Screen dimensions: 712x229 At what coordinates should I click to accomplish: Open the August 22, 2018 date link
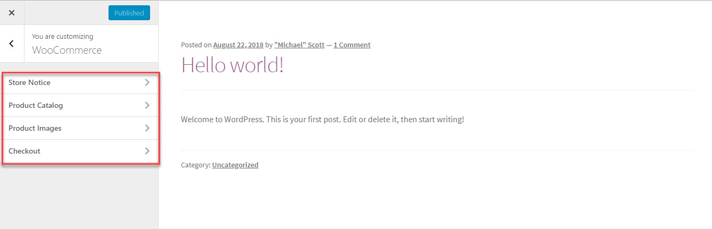238,45
